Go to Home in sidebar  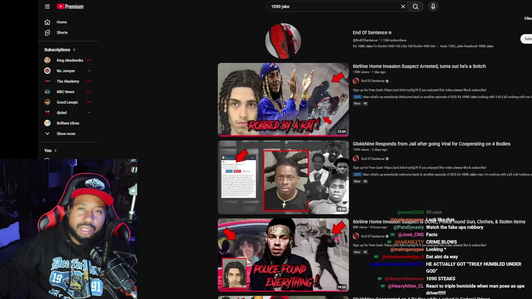[x=62, y=22]
